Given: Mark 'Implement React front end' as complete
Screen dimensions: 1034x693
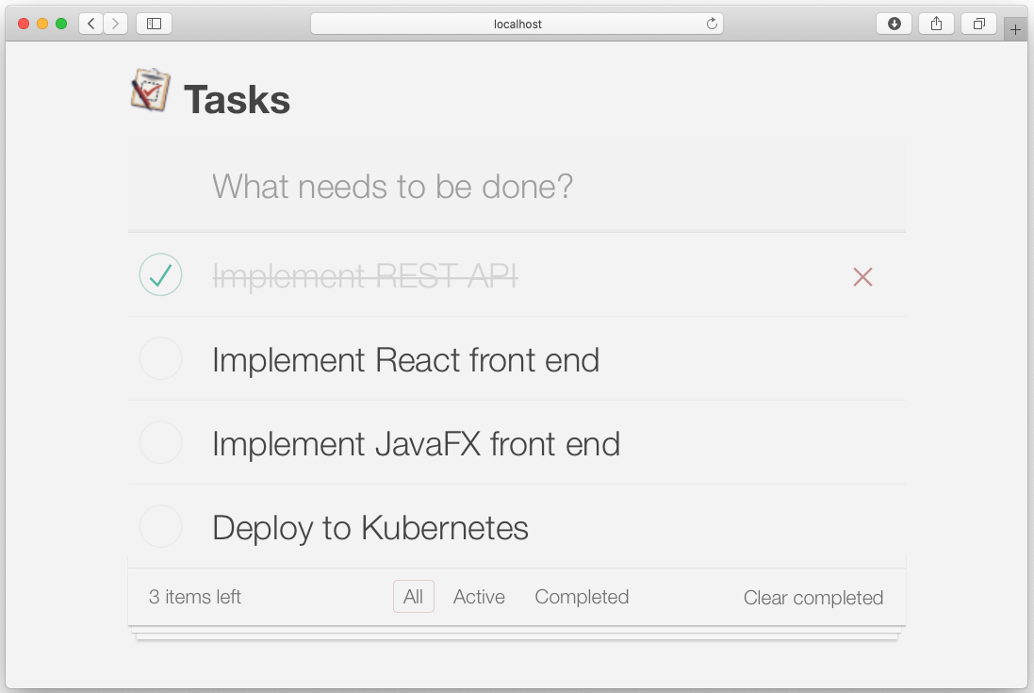Looking at the screenshot, I should click(160, 358).
